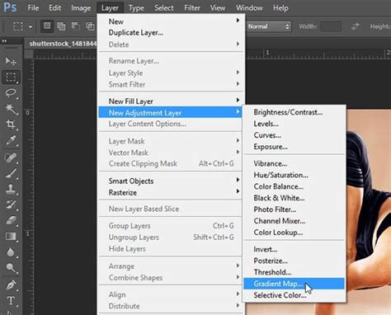Choose Channel Mixer adjustment layer

pyautogui.click(x=294, y=221)
